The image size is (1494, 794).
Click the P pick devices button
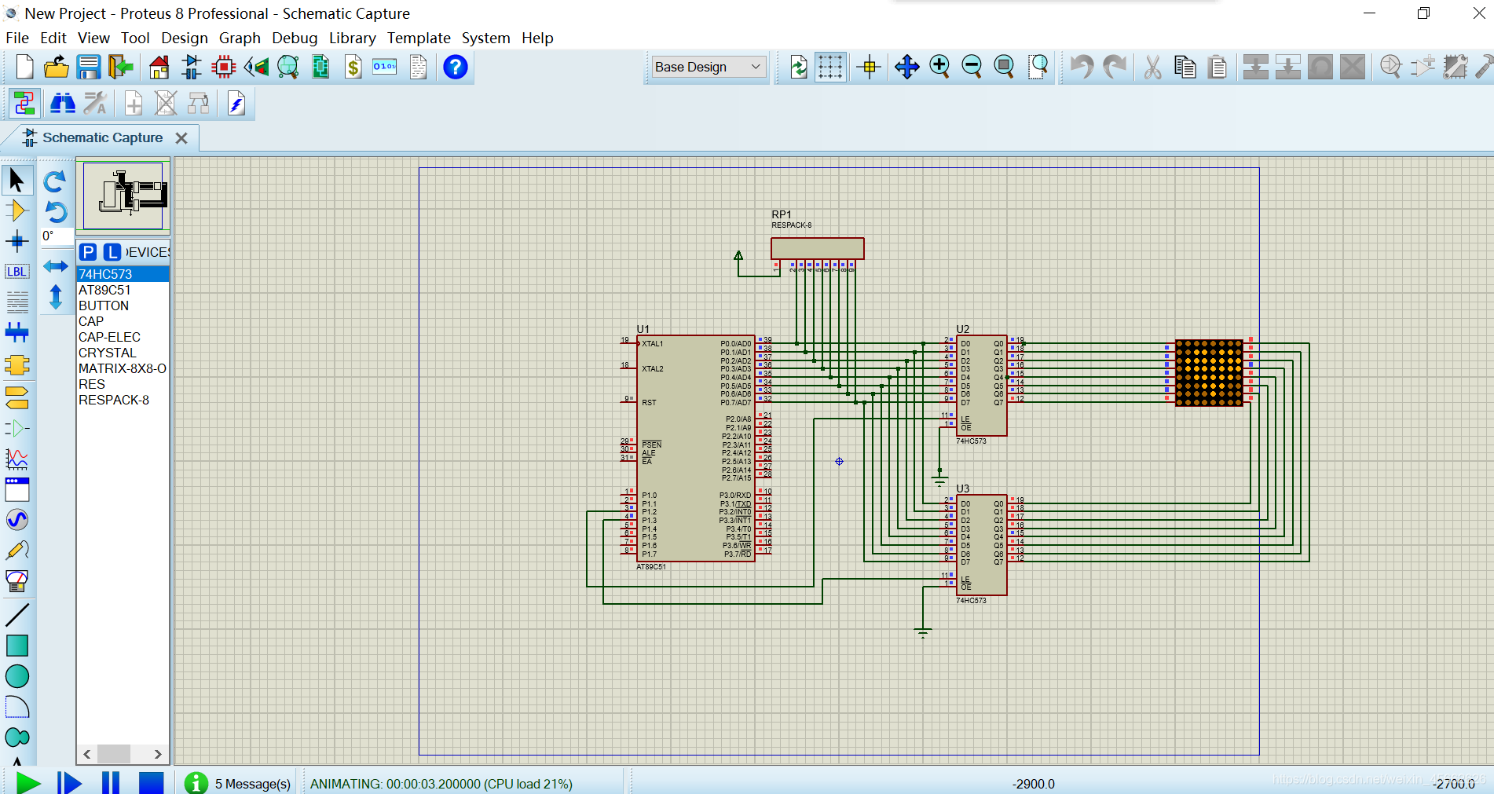tap(88, 252)
